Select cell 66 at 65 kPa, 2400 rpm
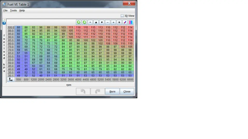The height and width of the screenshot is (139, 248). tap(48, 53)
